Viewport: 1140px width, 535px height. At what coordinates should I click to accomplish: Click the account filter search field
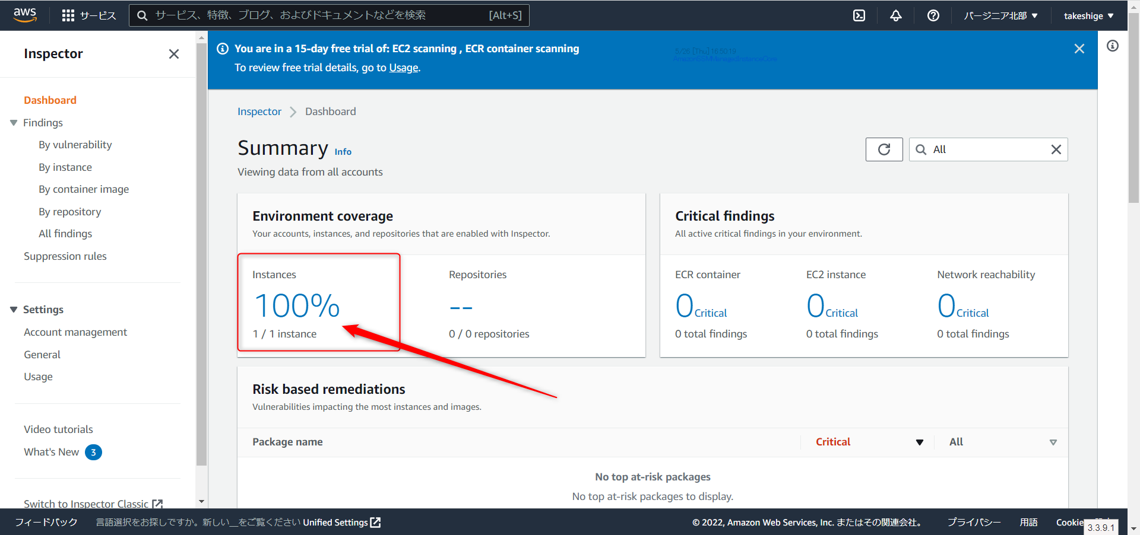point(989,149)
